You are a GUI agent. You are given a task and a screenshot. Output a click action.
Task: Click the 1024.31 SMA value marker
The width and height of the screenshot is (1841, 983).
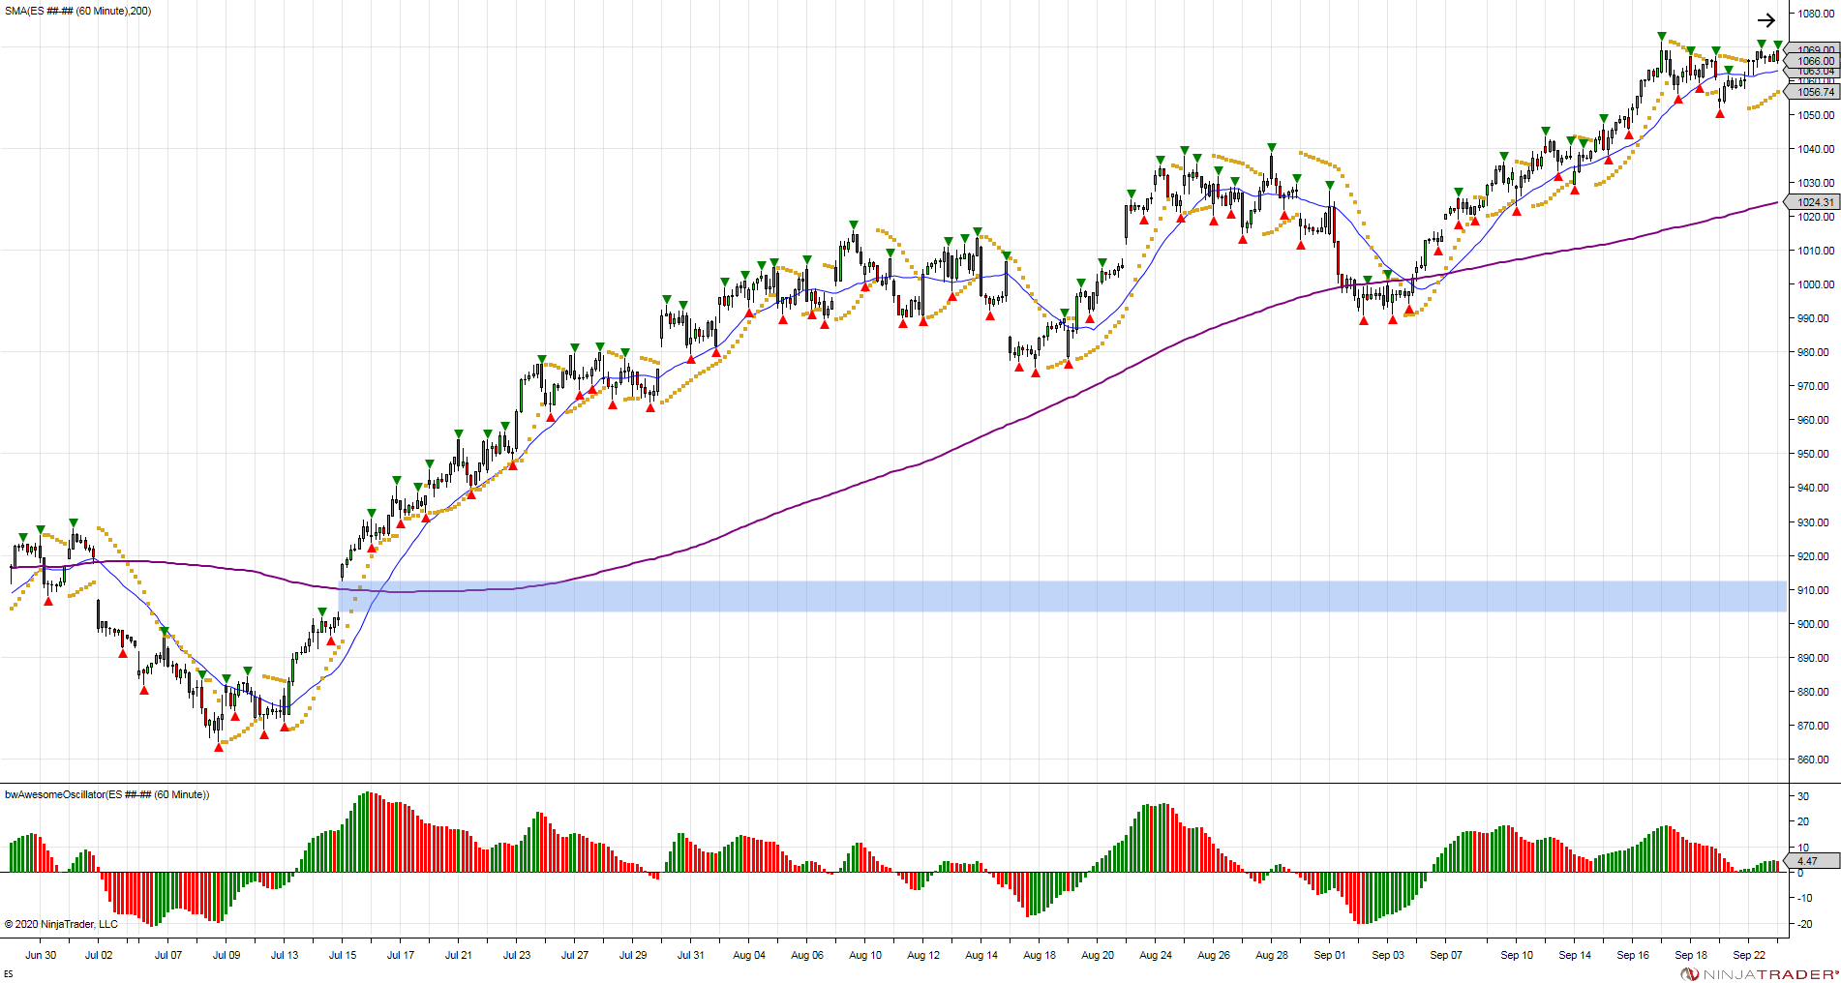(x=1815, y=202)
